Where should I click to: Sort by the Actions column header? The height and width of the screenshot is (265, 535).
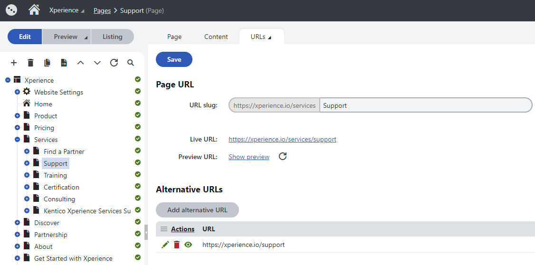pyautogui.click(x=182, y=229)
